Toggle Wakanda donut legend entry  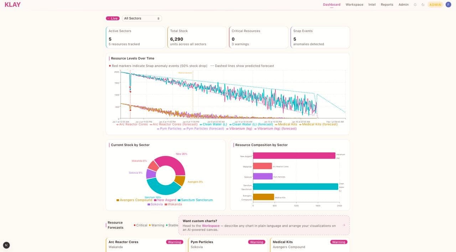[173, 204]
